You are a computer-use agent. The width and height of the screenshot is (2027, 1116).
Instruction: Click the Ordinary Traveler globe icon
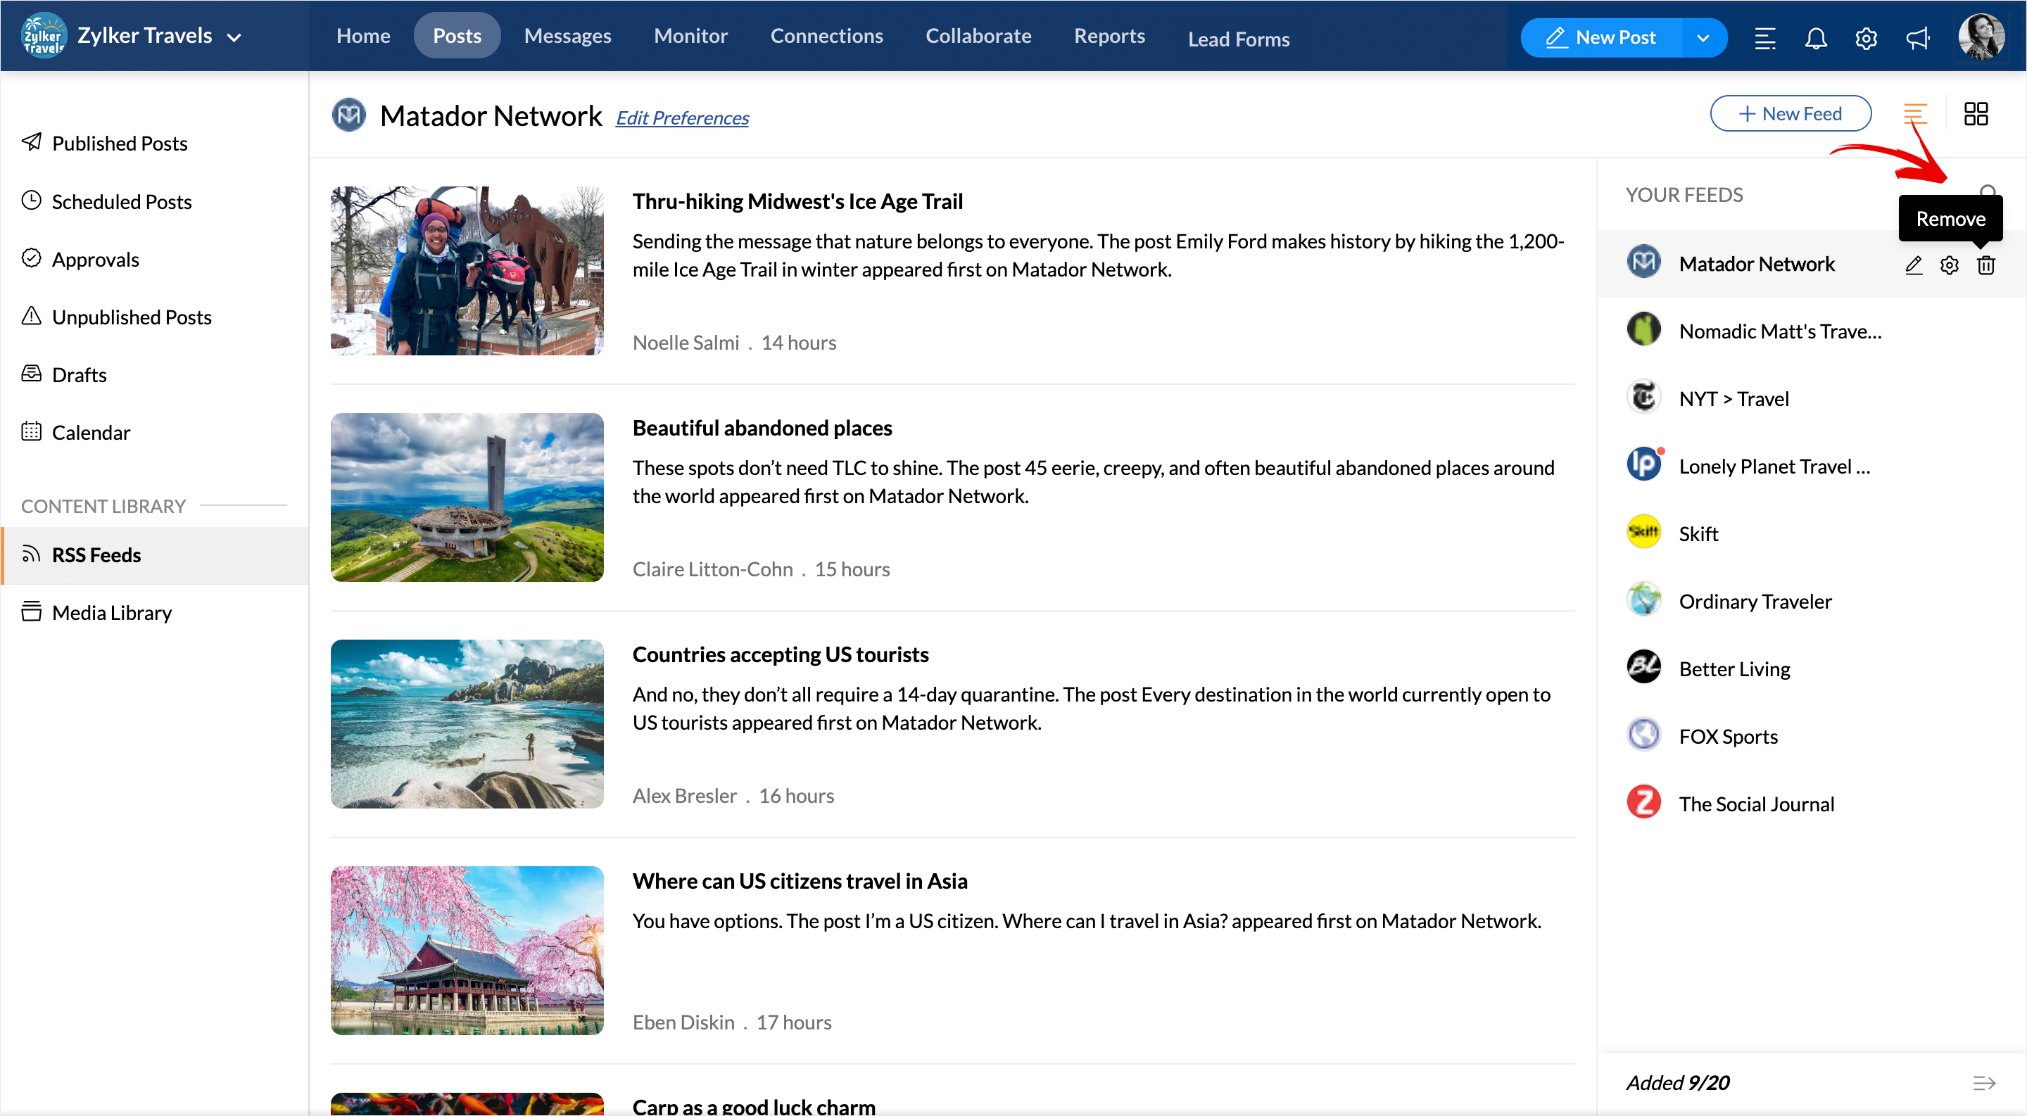(x=1643, y=600)
